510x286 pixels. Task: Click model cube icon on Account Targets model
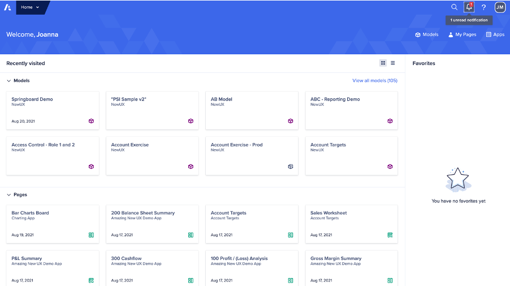[390, 166]
